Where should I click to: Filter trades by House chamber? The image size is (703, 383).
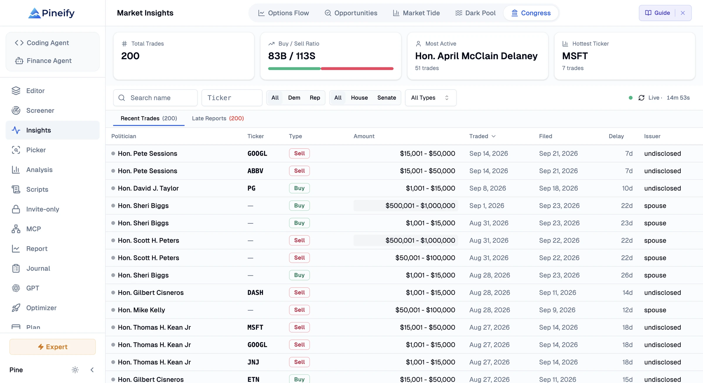pos(359,98)
